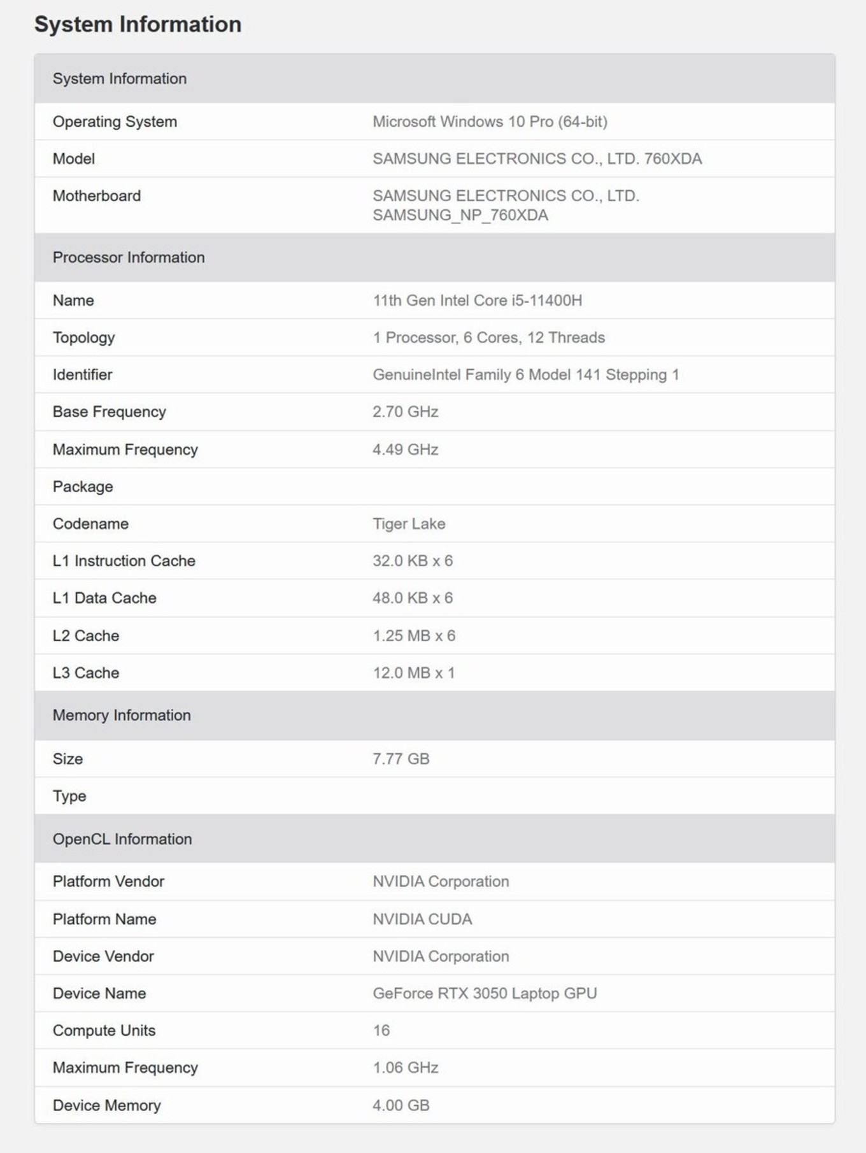Select the 'Platform Name' label
The width and height of the screenshot is (866, 1153).
[104, 919]
